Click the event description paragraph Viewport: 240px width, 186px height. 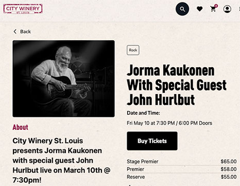coord(61,161)
